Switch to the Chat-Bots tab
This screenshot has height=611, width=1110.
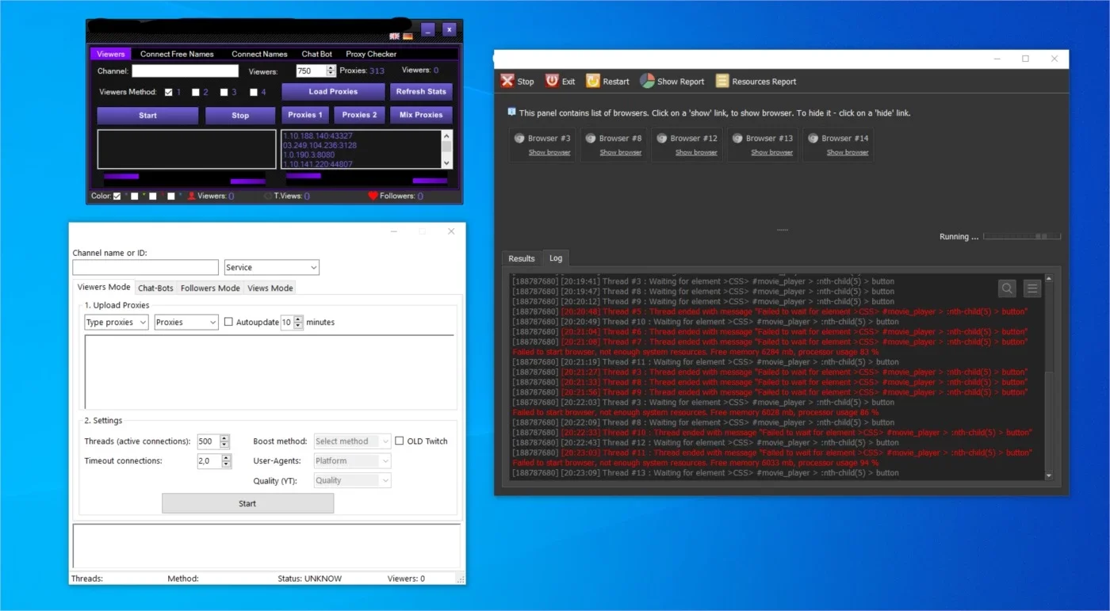pyautogui.click(x=155, y=288)
